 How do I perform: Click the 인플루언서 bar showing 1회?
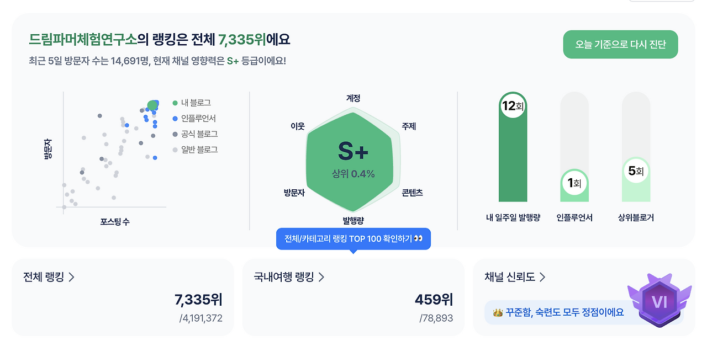[574, 185]
